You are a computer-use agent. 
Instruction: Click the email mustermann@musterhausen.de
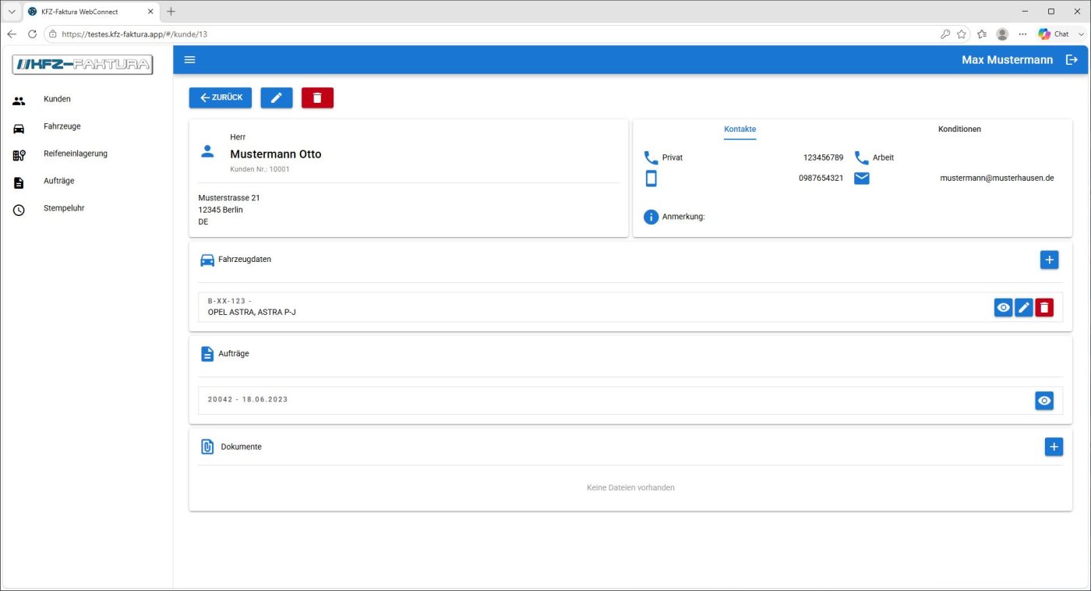997,179
